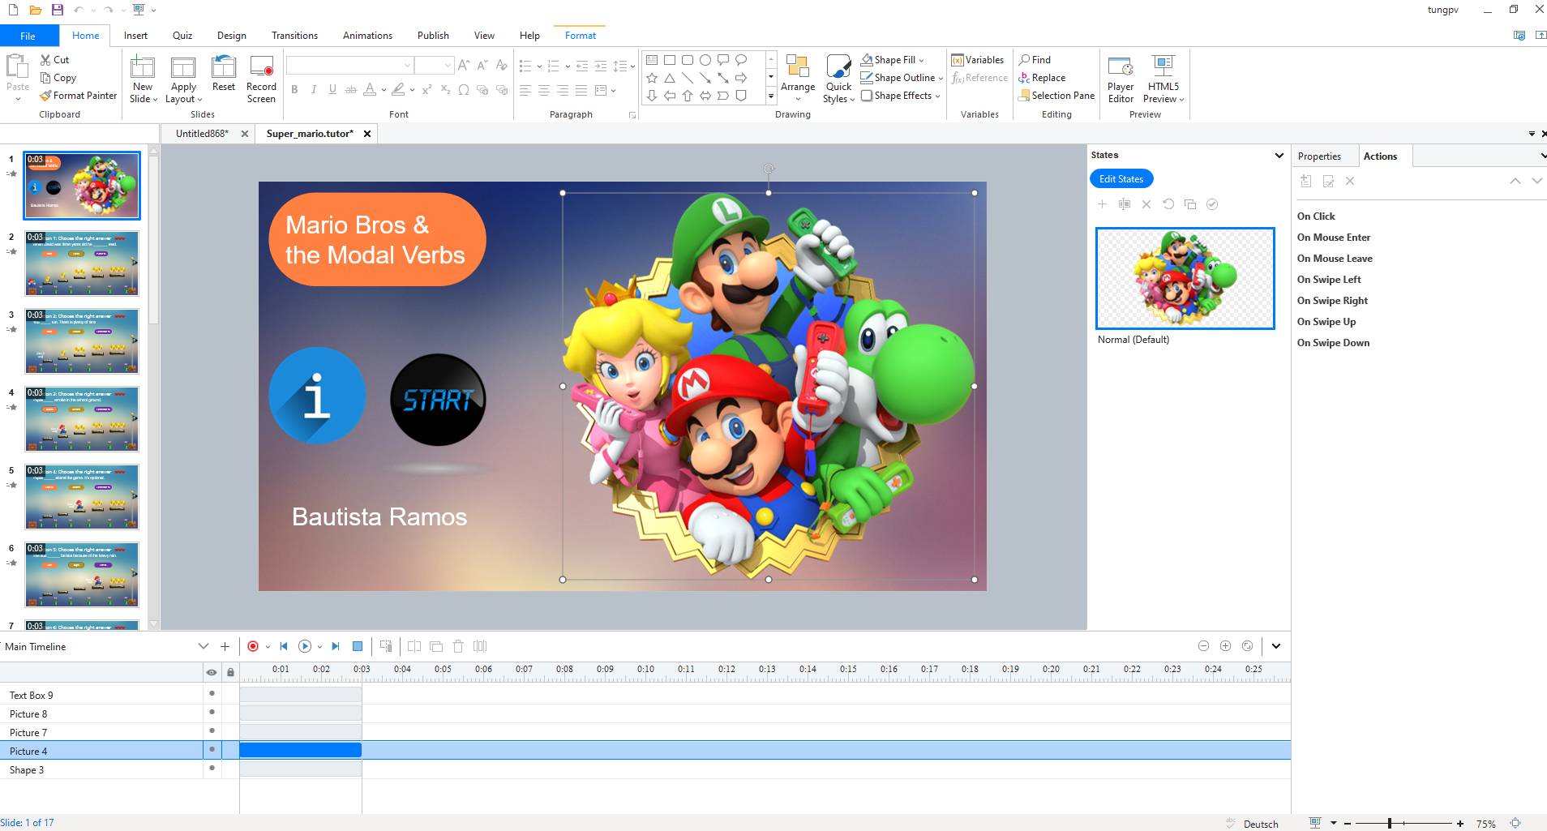The image size is (1547, 831).
Task: Toggle visibility of the Picture 8 row
Action: [x=212, y=712]
